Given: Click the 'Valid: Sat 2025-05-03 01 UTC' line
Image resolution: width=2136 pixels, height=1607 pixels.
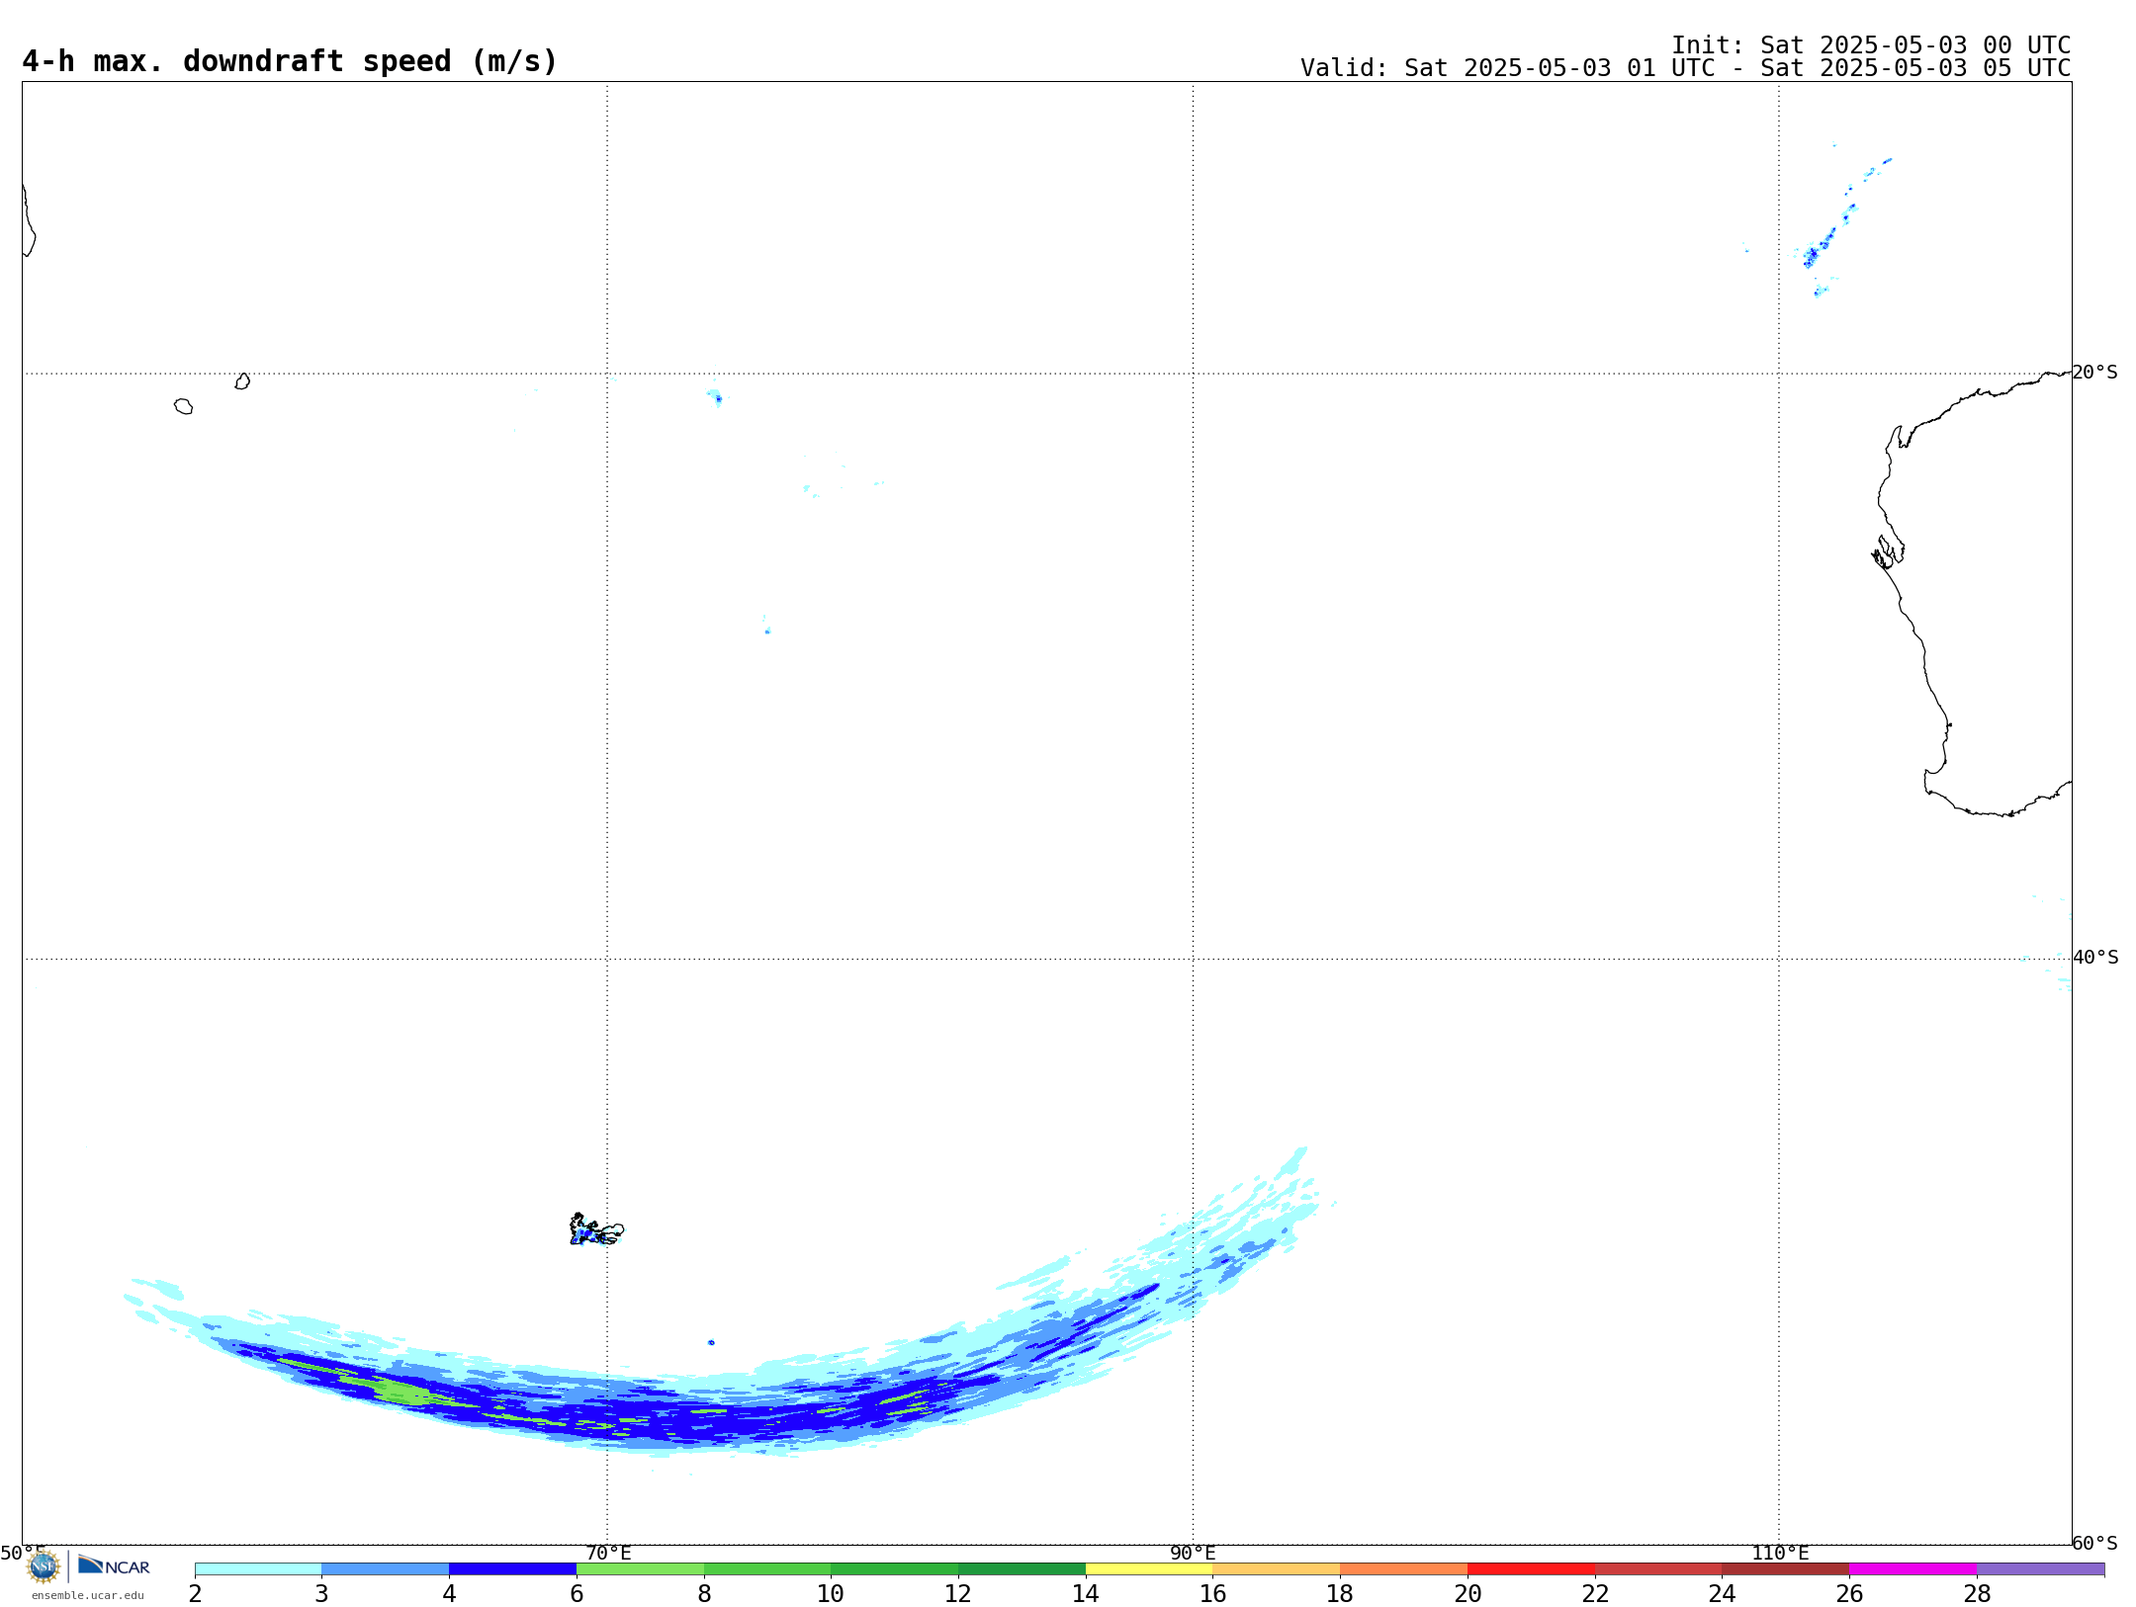Looking at the screenshot, I should coord(1685,68).
